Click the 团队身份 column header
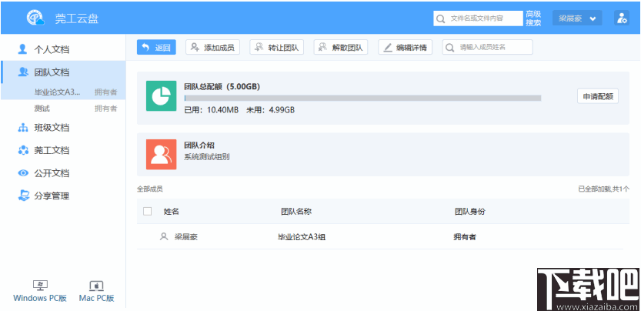This screenshot has height=311, width=641. [x=470, y=212]
